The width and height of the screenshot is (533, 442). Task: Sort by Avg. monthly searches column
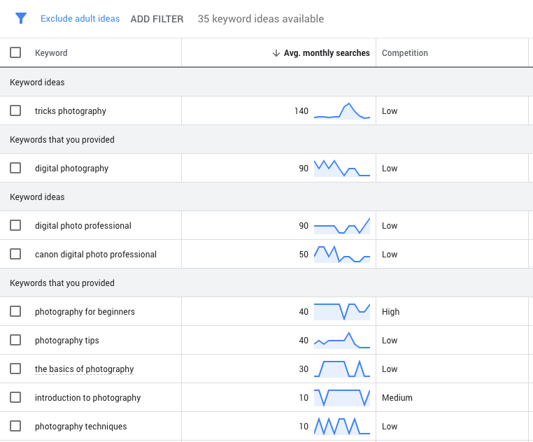click(327, 53)
